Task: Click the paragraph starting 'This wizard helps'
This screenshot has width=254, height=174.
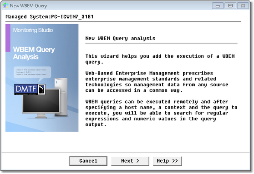Action: pyautogui.click(x=160, y=59)
